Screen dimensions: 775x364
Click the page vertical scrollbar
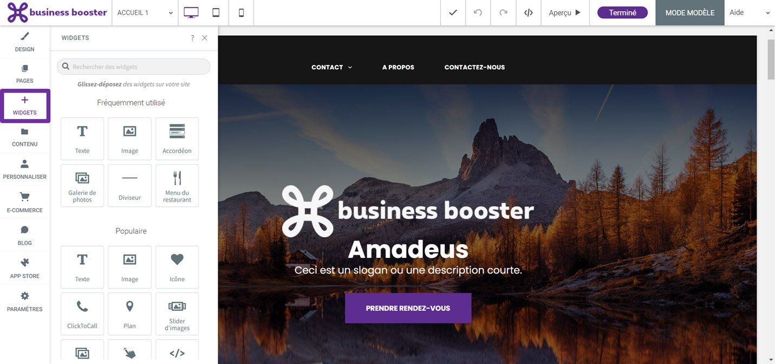[771, 195]
